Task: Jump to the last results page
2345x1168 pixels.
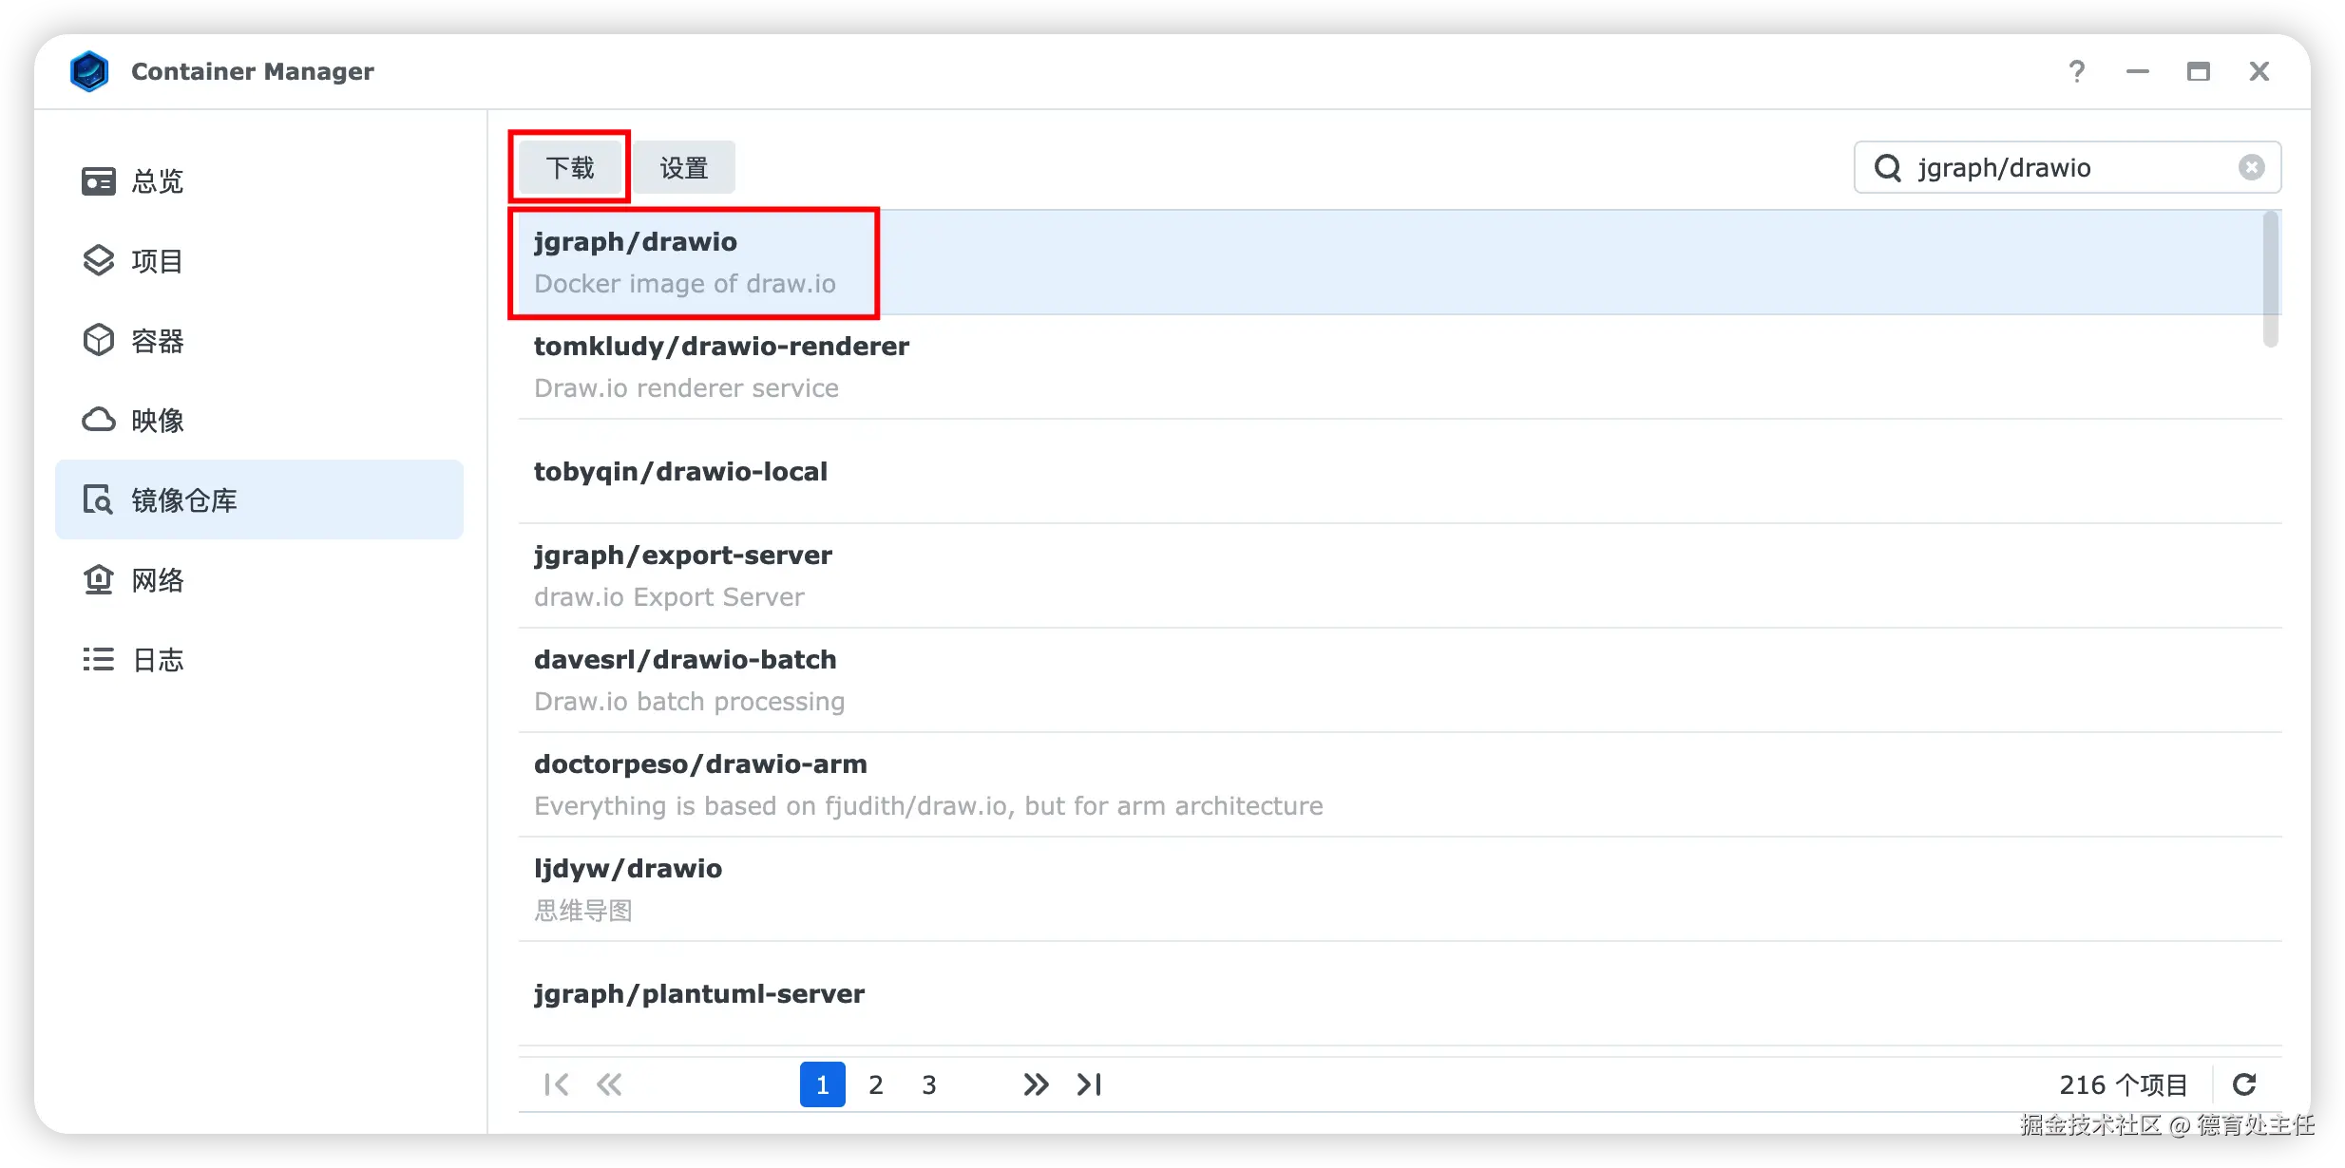Action: (x=1089, y=1084)
